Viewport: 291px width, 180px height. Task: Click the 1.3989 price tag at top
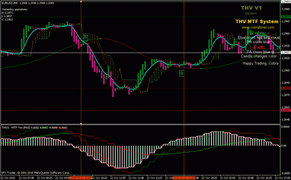point(286,2)
